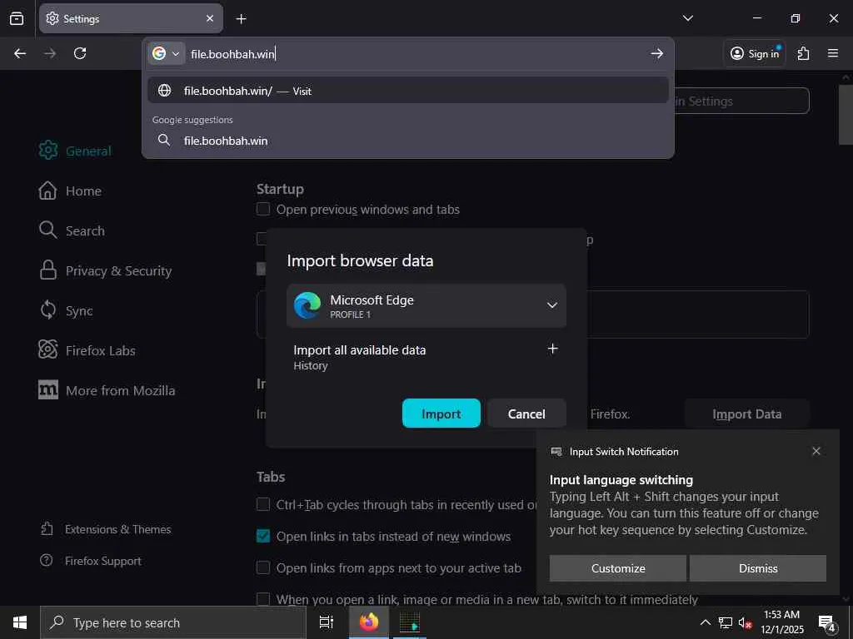Select the Settings tab
The width and height of the screenshot is (853, 639).
tap(131, 18)
